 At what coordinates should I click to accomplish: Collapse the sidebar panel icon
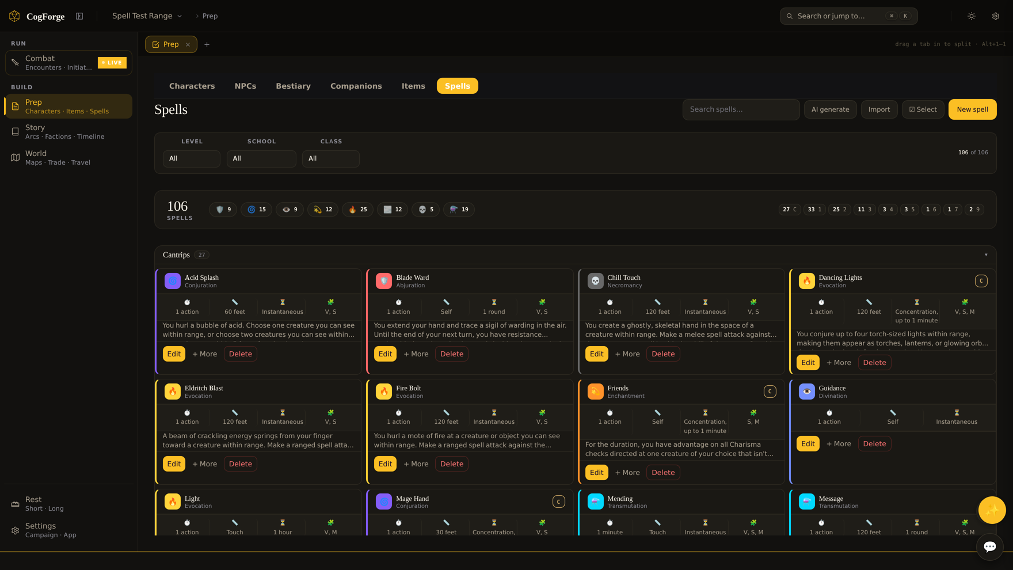click(x=79, y=16)
